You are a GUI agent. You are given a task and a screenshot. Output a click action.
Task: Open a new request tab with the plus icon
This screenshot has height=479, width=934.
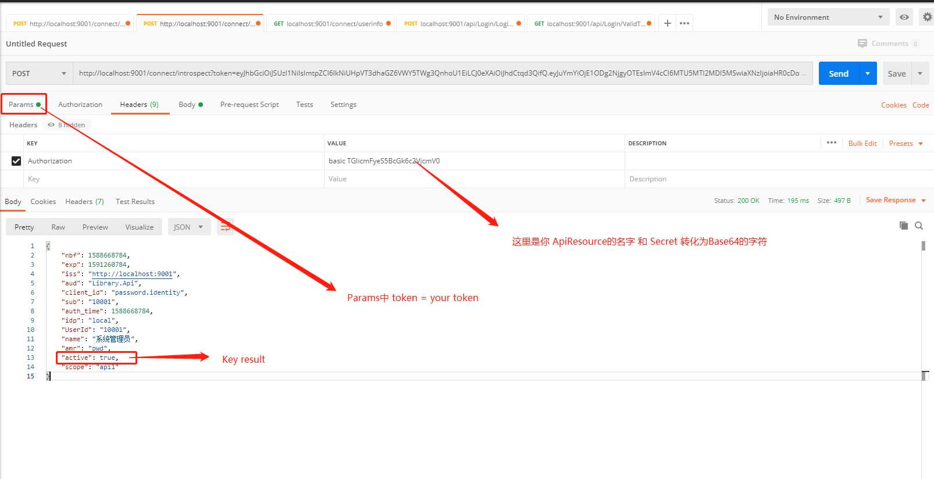pyautogui.click(x=668, y=23)
